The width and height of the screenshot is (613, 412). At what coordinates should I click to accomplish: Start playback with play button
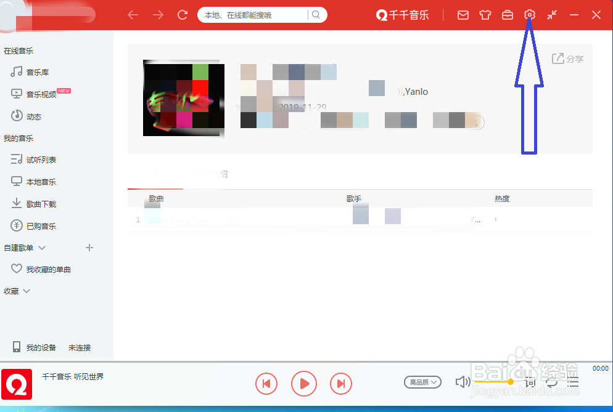304,384
